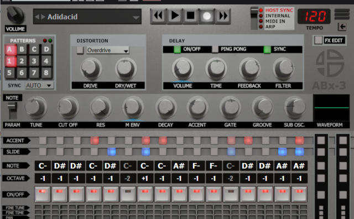Click the ACCENT knob
Image resolution: width=354 pixels, height=219 pixels.
(x=197, y=107)
